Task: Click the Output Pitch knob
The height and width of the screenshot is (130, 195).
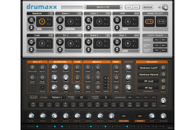Action: tap(128, 87)
